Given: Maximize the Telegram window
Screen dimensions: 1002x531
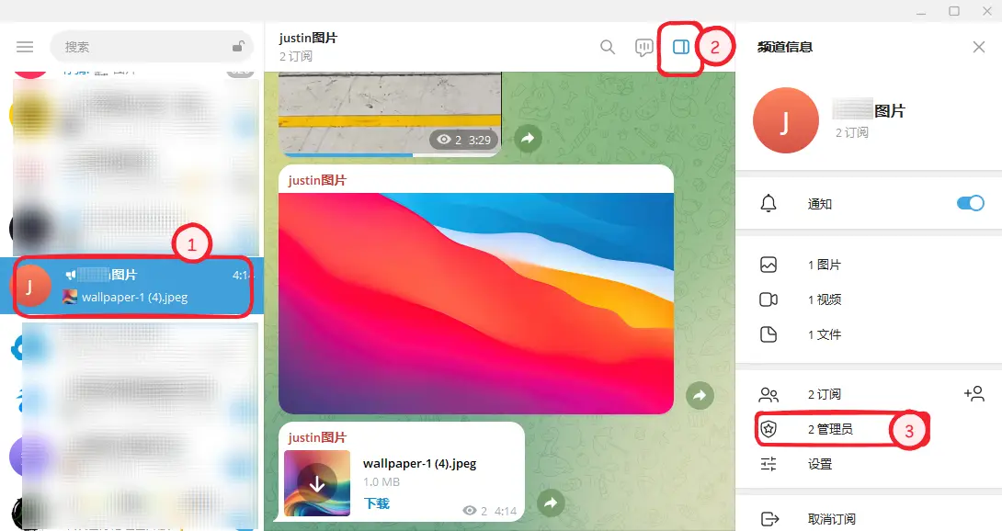Looking at the screenshot, I should (954, 11).
